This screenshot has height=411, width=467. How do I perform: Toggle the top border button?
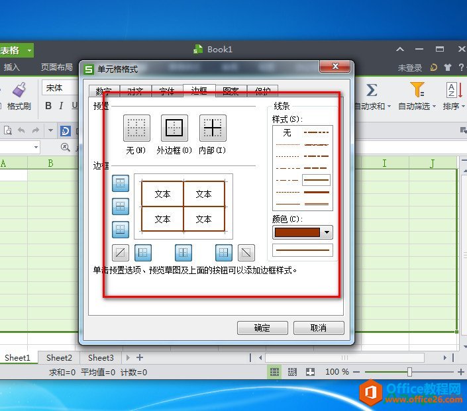[121, 183]
